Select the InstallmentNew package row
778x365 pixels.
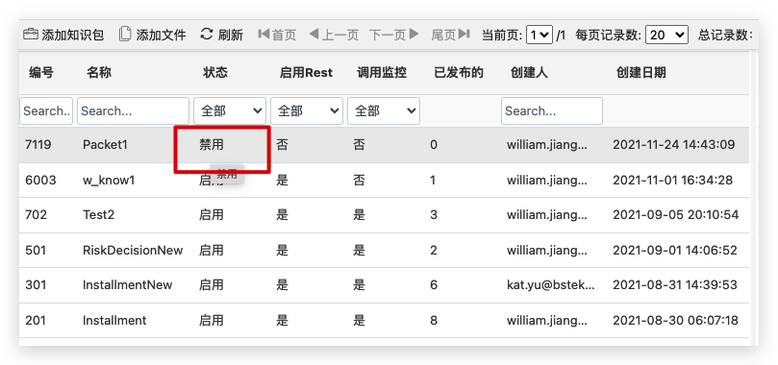click(x=384, y=285)
